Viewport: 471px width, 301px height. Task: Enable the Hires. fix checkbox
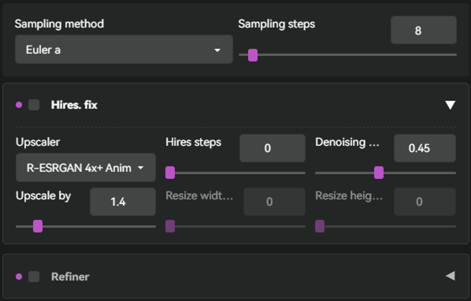click(x=34, y=105)
